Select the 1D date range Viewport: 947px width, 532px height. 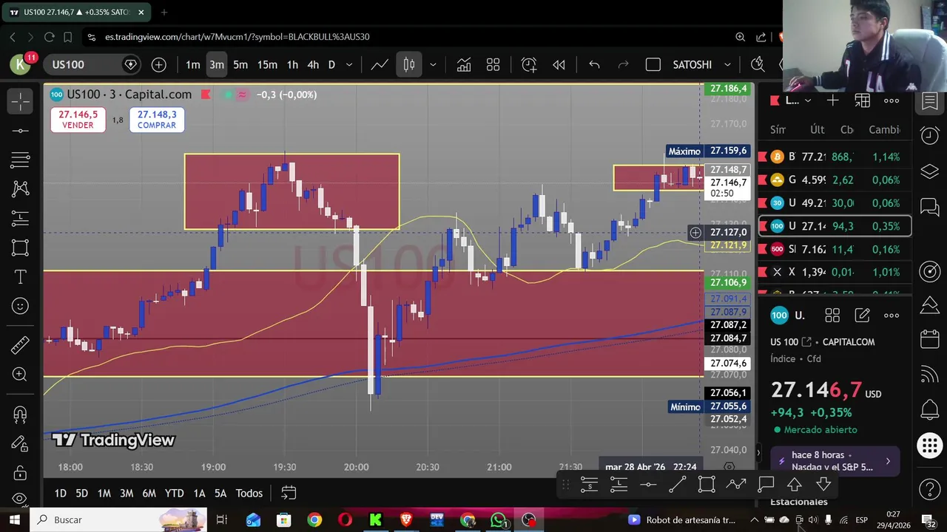click(60, 493)
